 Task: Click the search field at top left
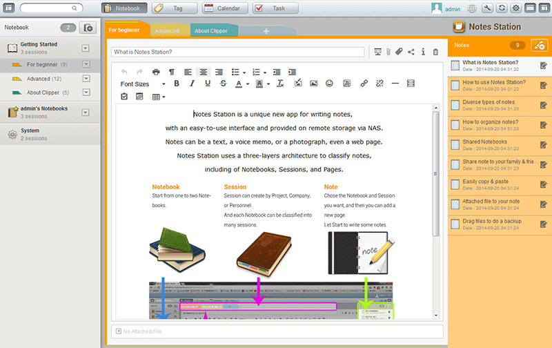51,8
